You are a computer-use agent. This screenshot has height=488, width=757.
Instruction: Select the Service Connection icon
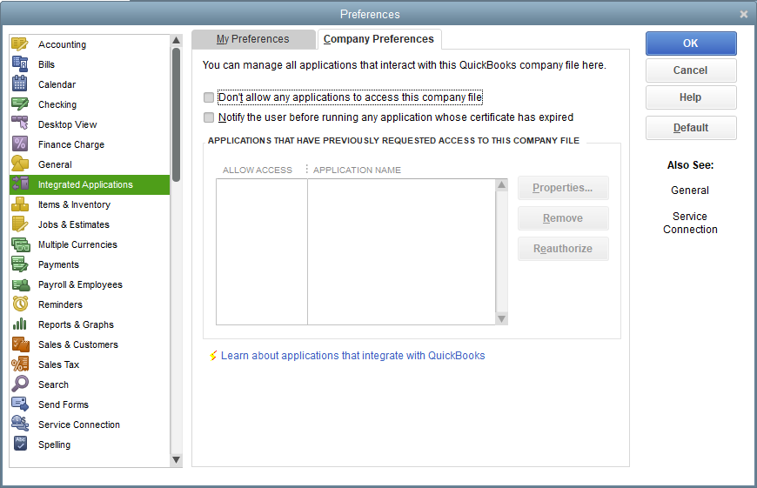pyautogui.click(x=20, y=424)
